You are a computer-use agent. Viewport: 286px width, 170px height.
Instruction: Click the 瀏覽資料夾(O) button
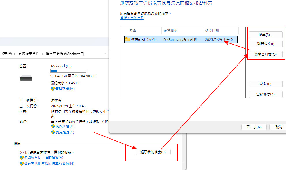266,54
